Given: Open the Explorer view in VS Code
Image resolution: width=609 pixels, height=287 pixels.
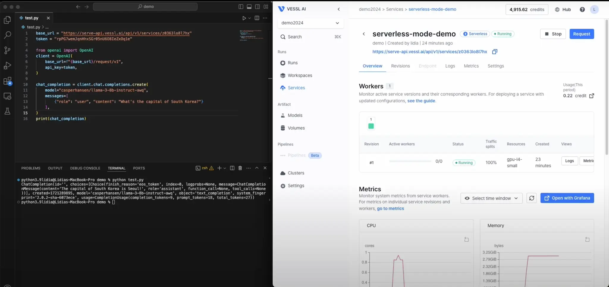Looking at the screenshot, I should (7, 20).
